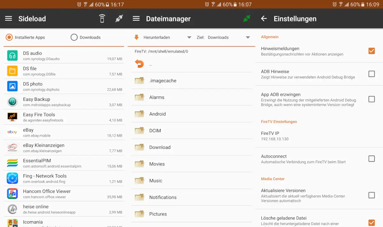Navigate up with the orange return arrow
This screenshot has width=383, height=227.
[x=139, y=64]
